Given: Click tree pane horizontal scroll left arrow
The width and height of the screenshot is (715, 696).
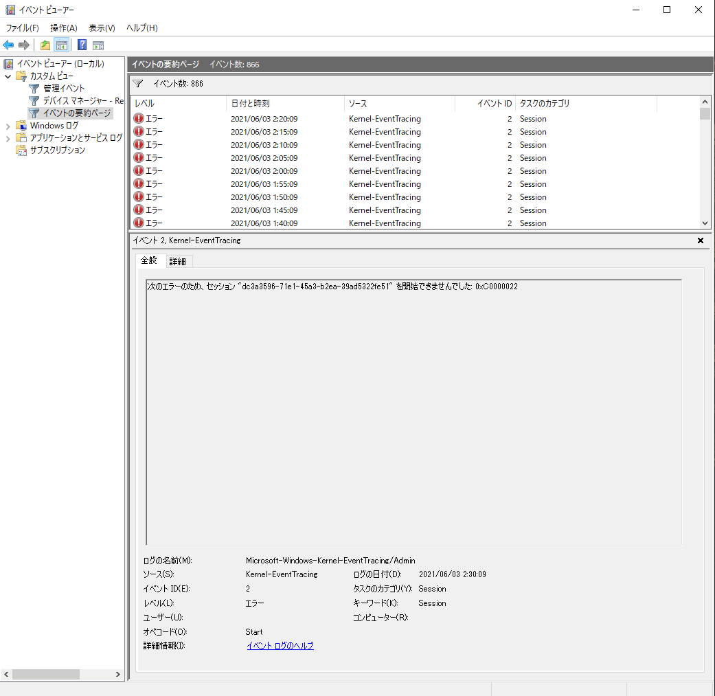Looking at the screenshot, I should click(6, 674).
